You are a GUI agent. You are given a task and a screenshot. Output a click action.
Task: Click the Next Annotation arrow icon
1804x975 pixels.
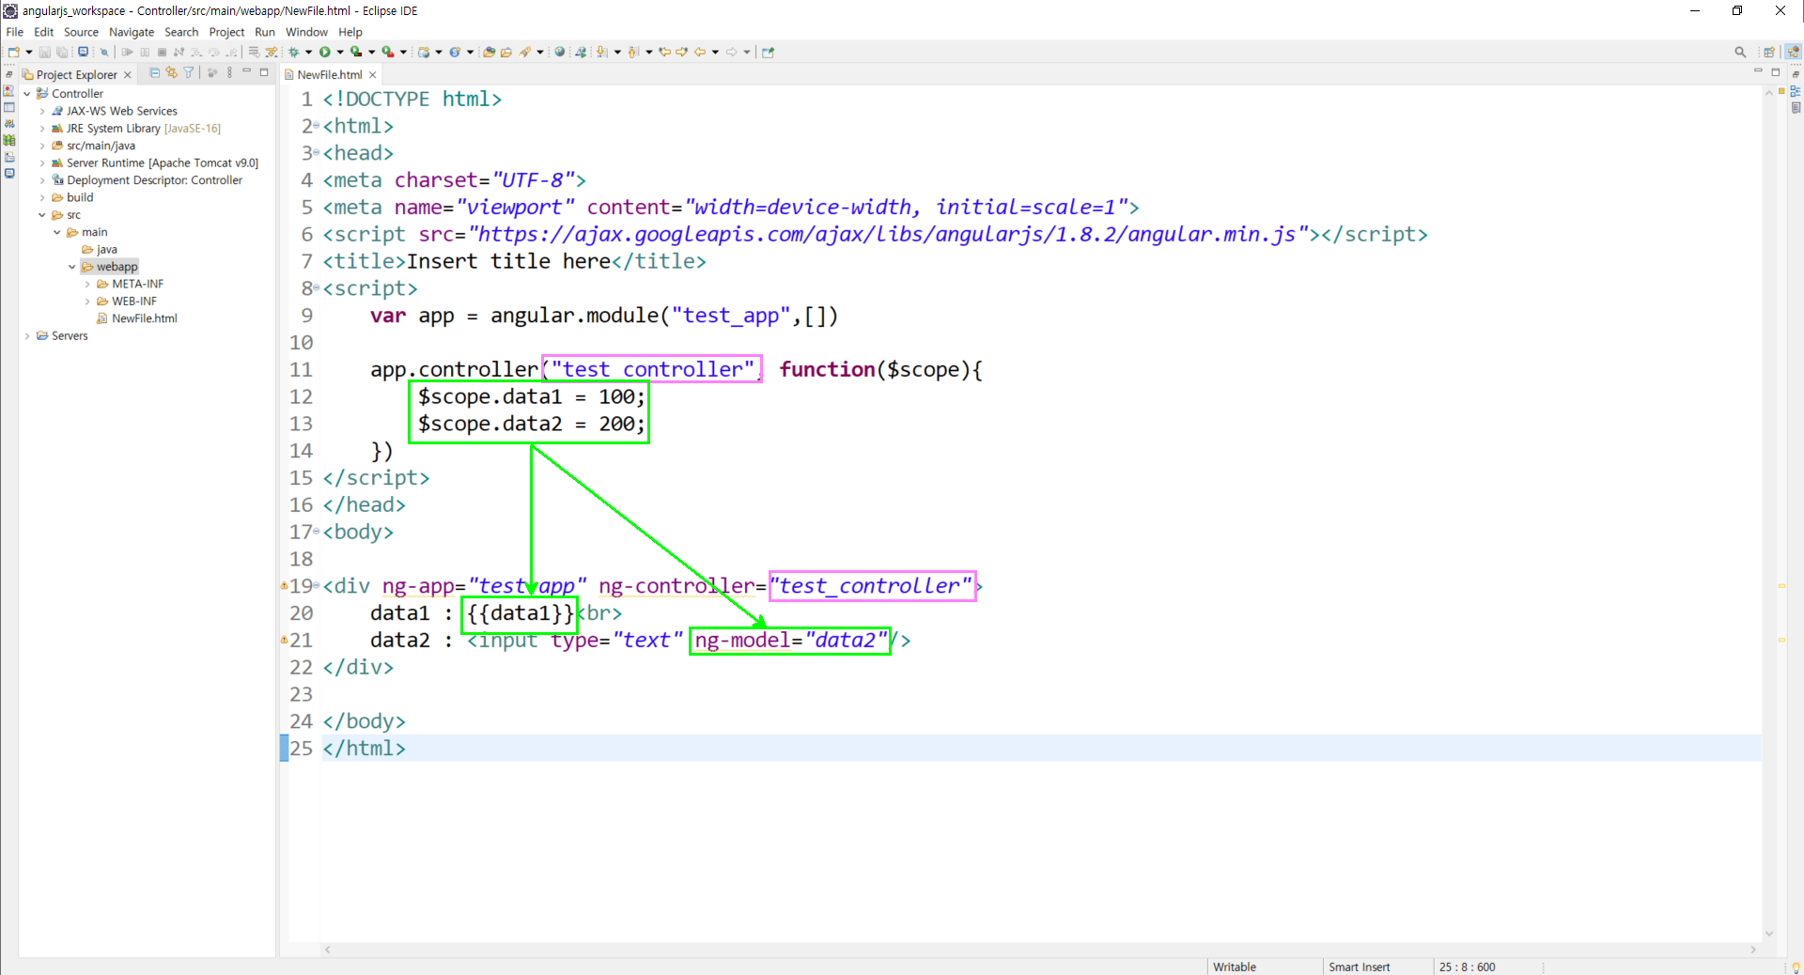pos(602,53)
